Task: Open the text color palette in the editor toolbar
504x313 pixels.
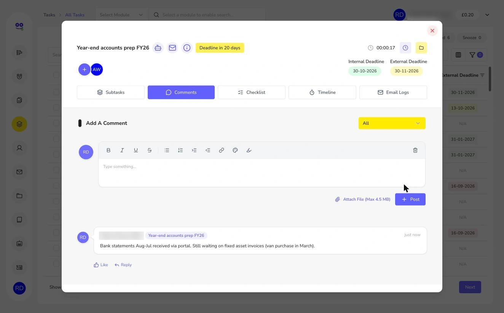Action: point(235,150)
